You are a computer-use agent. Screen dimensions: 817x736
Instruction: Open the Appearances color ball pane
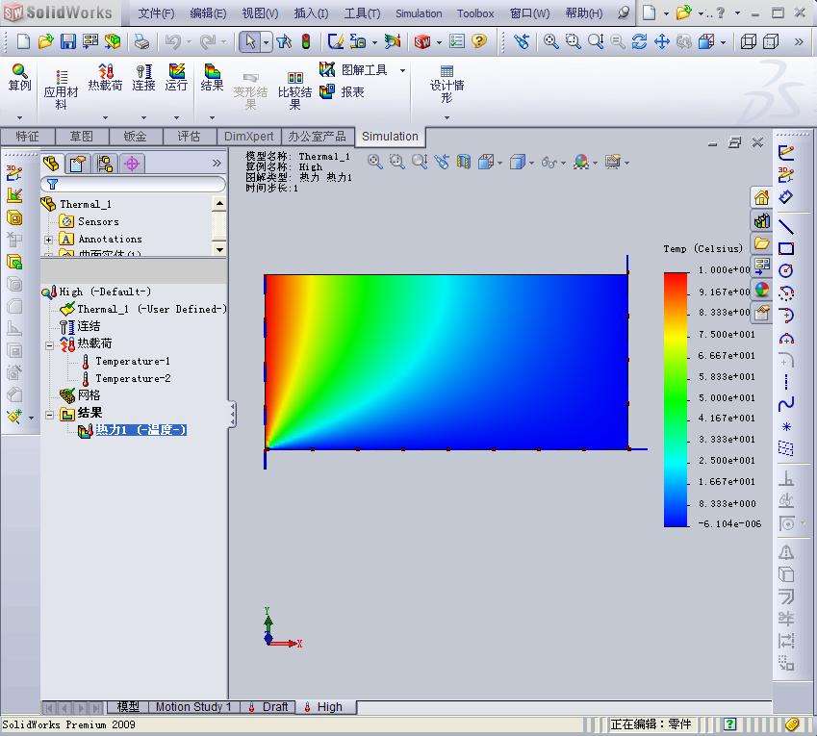(x=761, y=289)
